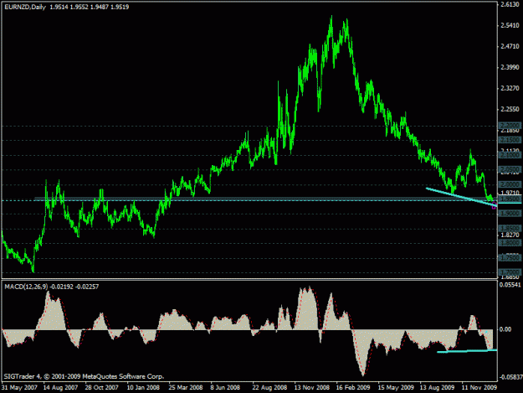The height and width of the screenshot is (393, 523).
Task: Click the 0.05541 MACD scale value
Action: [510, 285]
